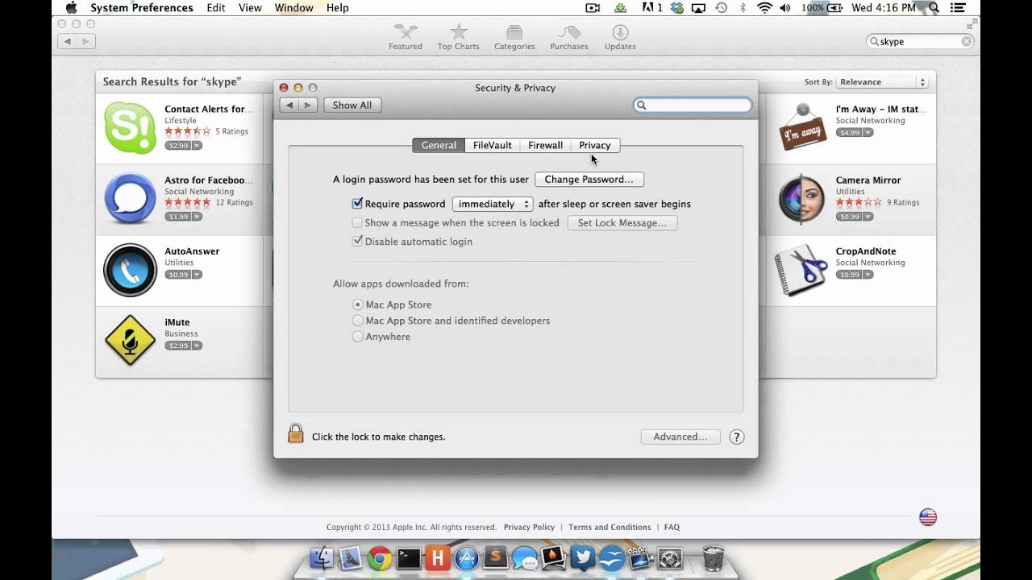Open Sort By Relevance dropdown
This screenshot has height=580, width=1032.
pyautogui.click(x=882, y=82)
